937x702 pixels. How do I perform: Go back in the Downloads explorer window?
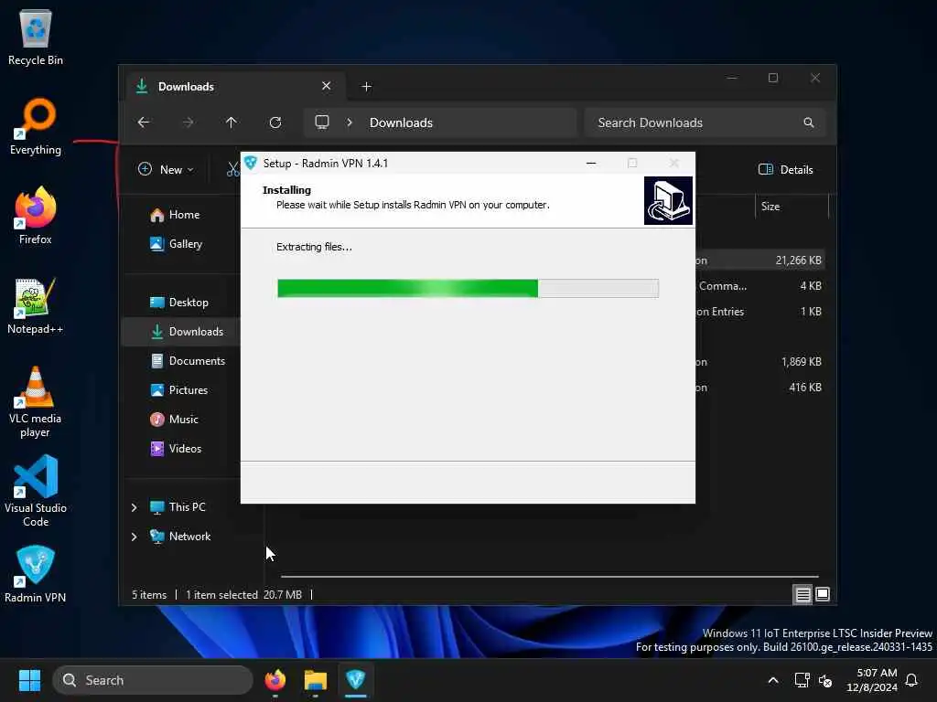coord(144,122)
